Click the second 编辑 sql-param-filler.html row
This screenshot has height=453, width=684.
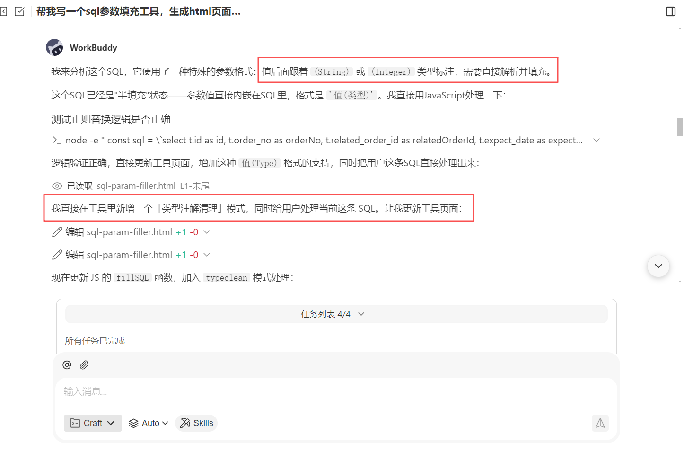click(131, 255)
